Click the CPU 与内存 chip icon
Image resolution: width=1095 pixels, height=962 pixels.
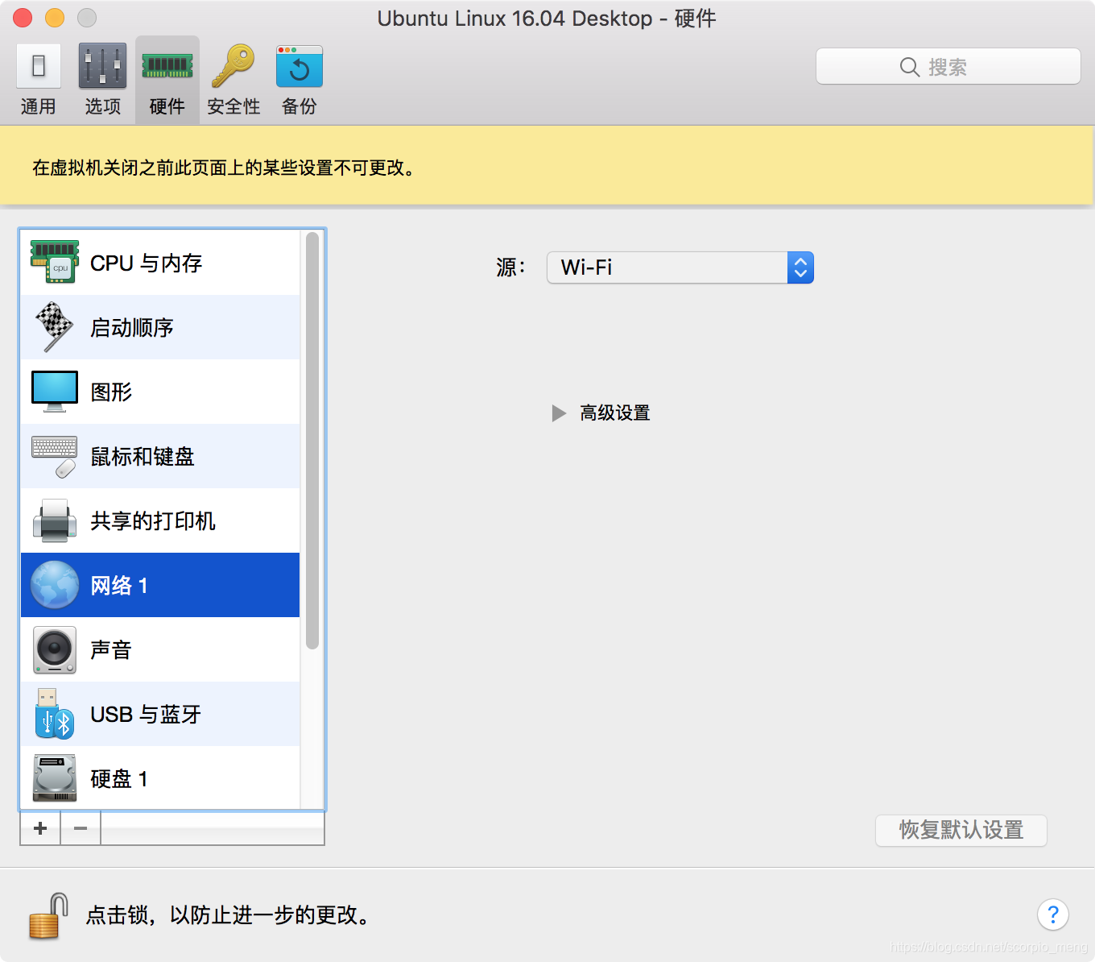click(55, 262)
